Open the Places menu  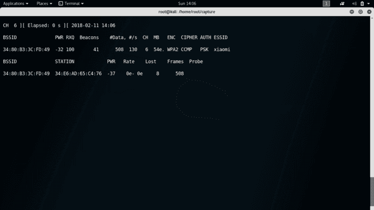(44, 4)
